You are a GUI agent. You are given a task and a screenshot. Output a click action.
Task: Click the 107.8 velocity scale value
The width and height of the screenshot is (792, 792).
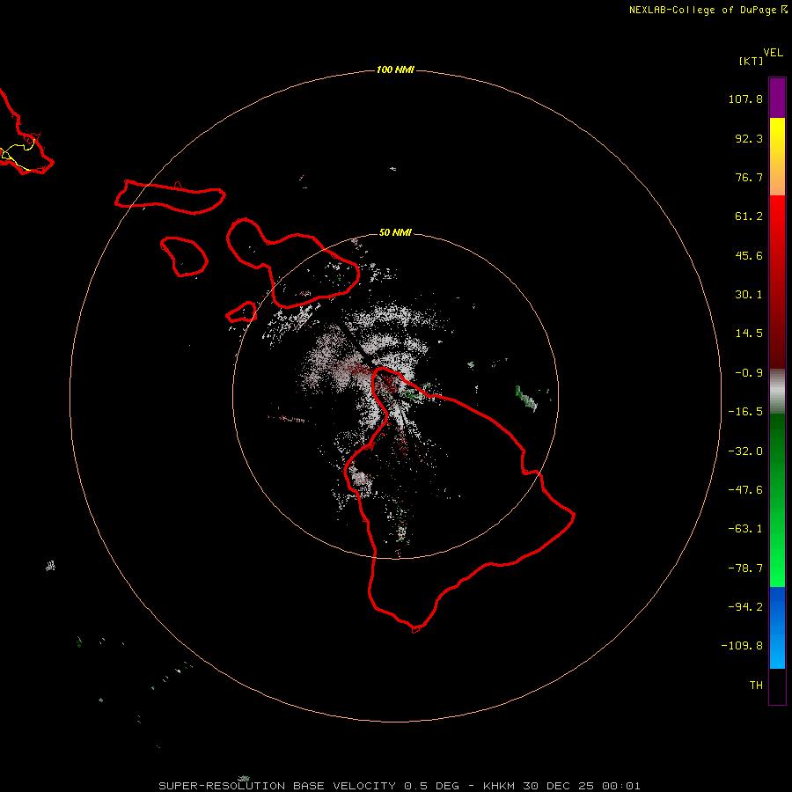tap(745, 99)
